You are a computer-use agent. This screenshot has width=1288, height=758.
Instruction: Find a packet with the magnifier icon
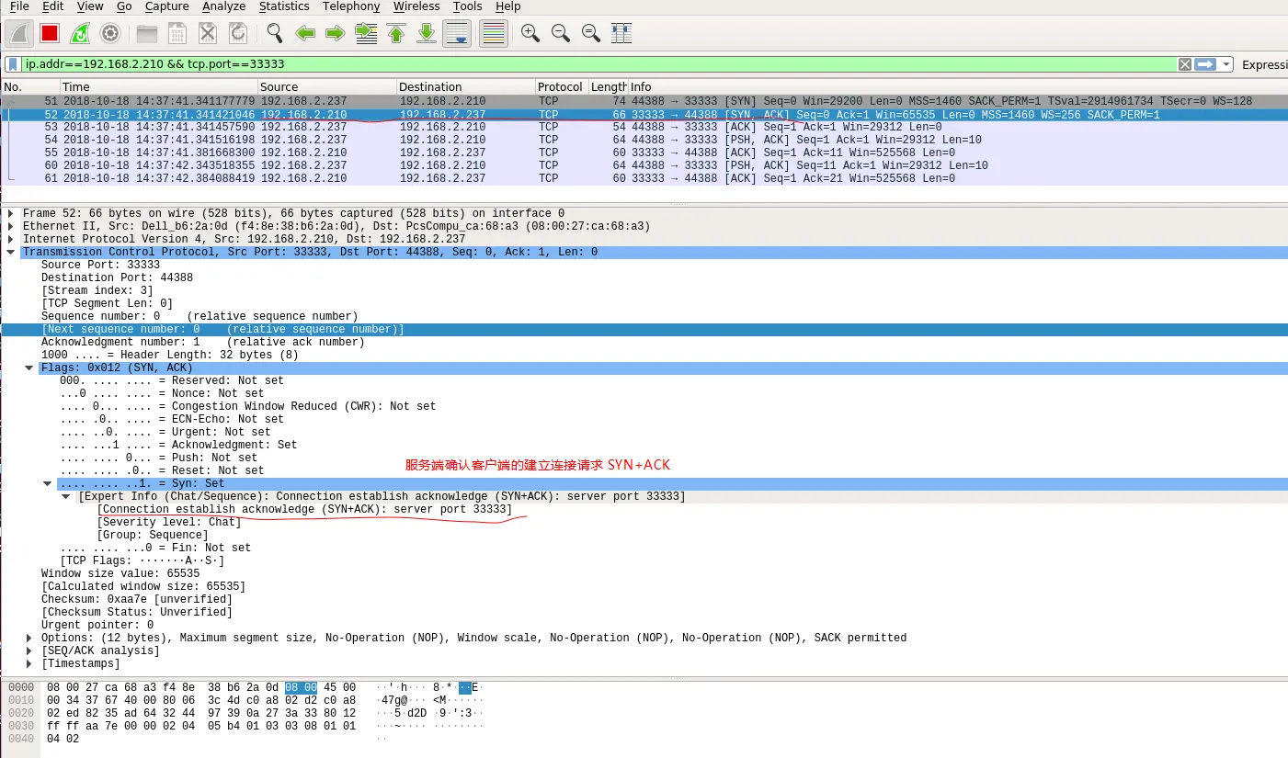point(275,34)
